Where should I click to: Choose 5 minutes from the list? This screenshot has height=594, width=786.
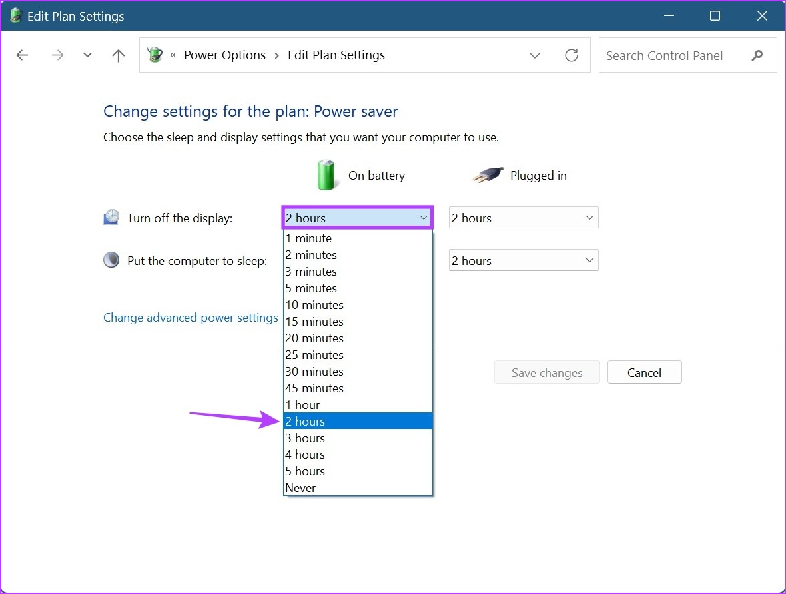click(358, 288)
